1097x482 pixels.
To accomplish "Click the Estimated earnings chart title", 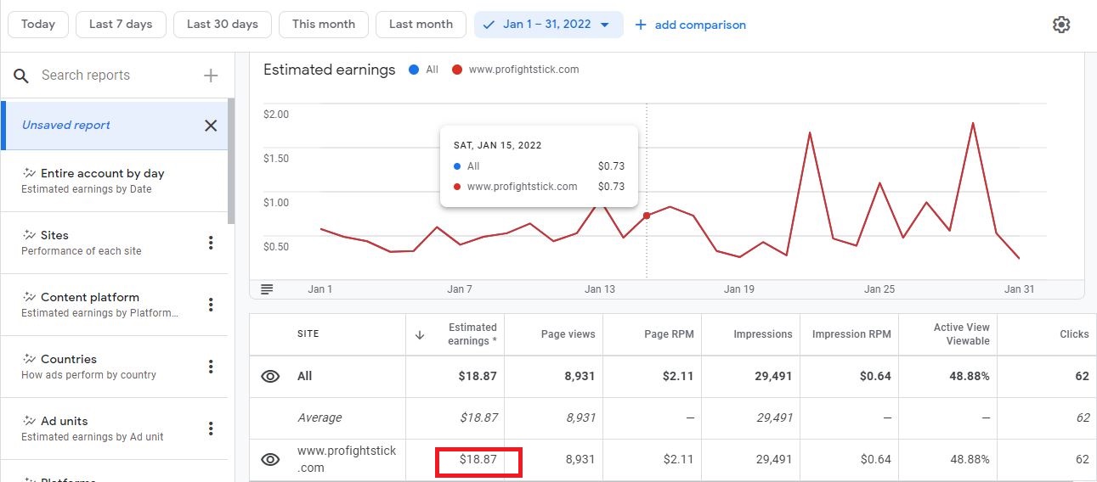I will [330, 70].
